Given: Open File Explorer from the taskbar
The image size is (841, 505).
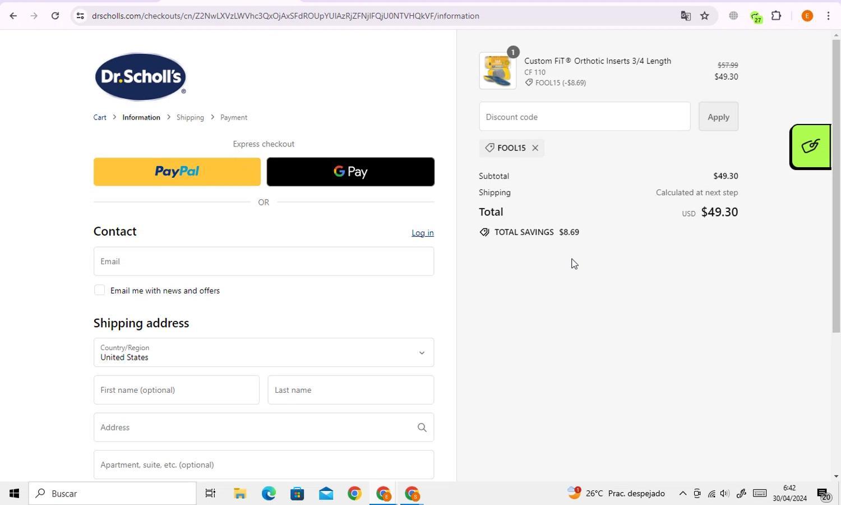Looking at the screenshot, I should [240, 494].
